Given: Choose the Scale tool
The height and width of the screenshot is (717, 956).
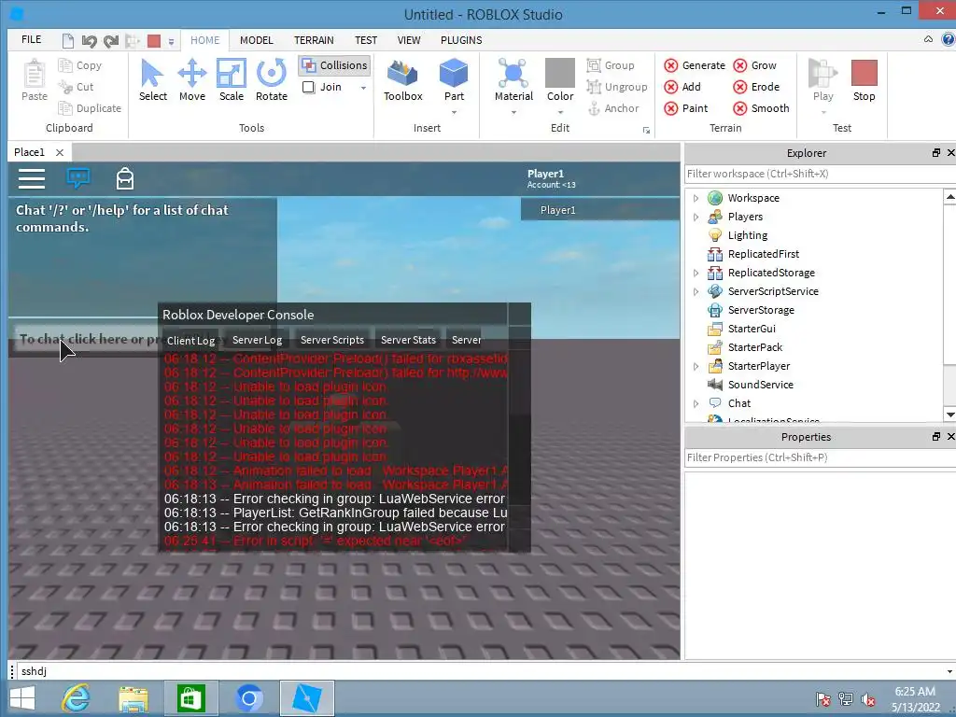Looking at the screenshot, I should pos(232,80).
